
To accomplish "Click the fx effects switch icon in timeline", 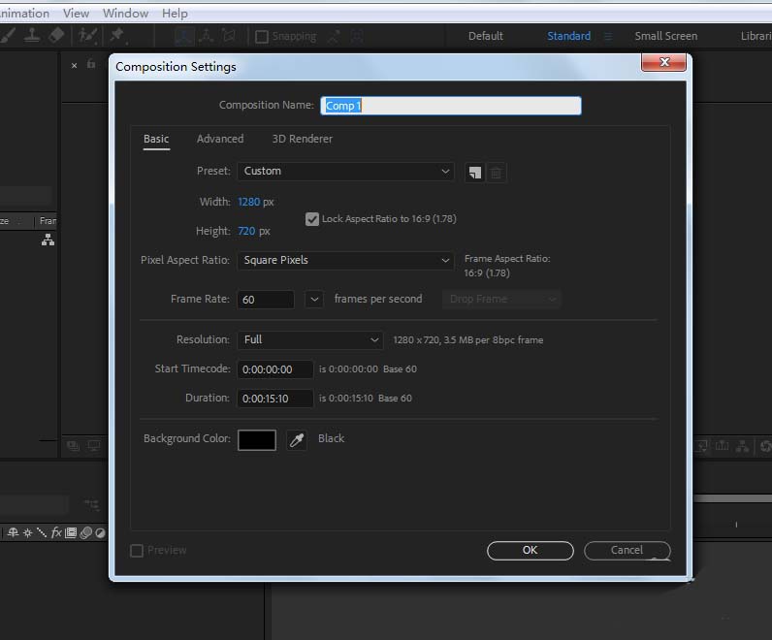I will point(56,532).
